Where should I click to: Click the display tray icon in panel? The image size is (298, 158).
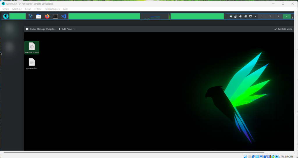[x=251, y=17]
